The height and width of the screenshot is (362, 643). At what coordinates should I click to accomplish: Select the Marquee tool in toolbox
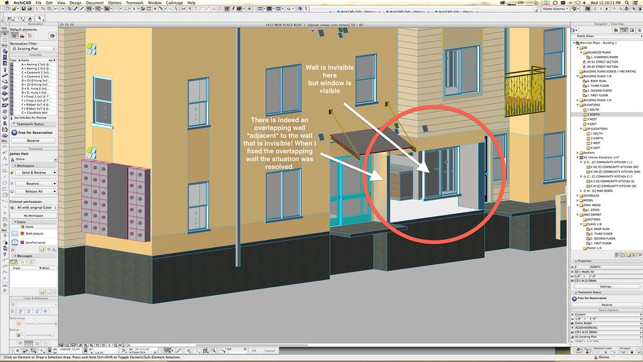tap(5, 40)
